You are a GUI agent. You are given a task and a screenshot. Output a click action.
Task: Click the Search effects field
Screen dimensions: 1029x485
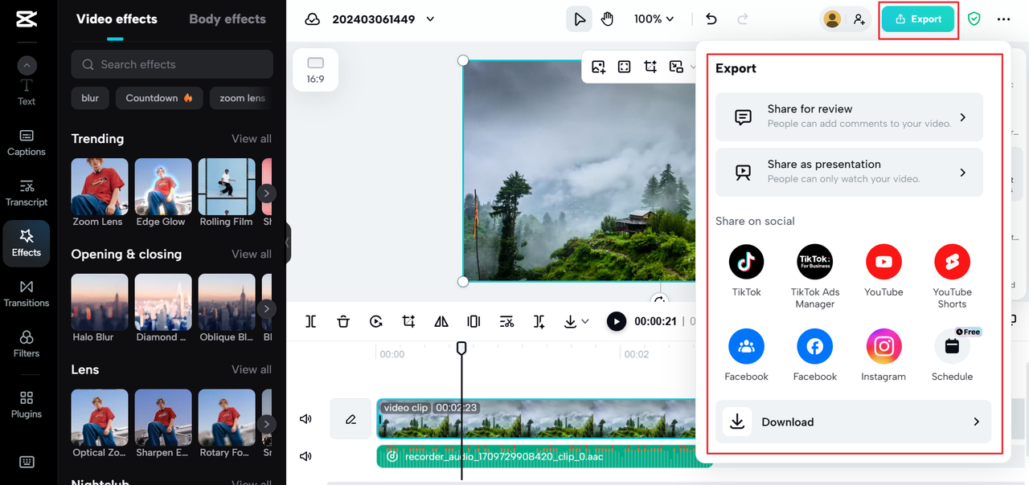(172, 64)
